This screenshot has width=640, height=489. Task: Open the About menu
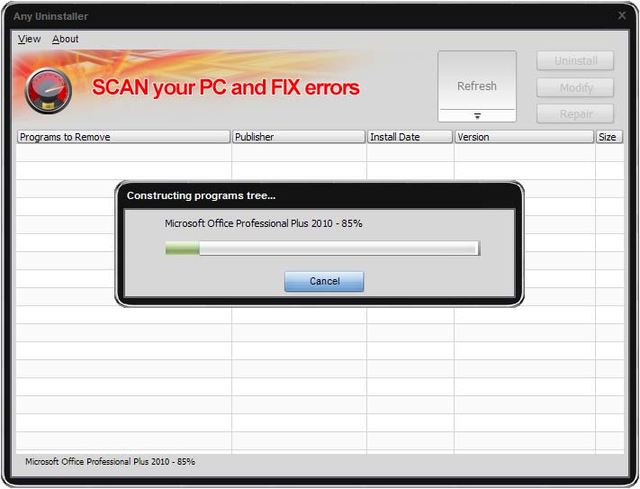(66, 39)
